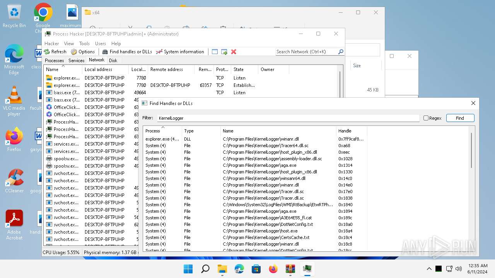
Task: Select the host.exe result row
Action: [255, 231]
